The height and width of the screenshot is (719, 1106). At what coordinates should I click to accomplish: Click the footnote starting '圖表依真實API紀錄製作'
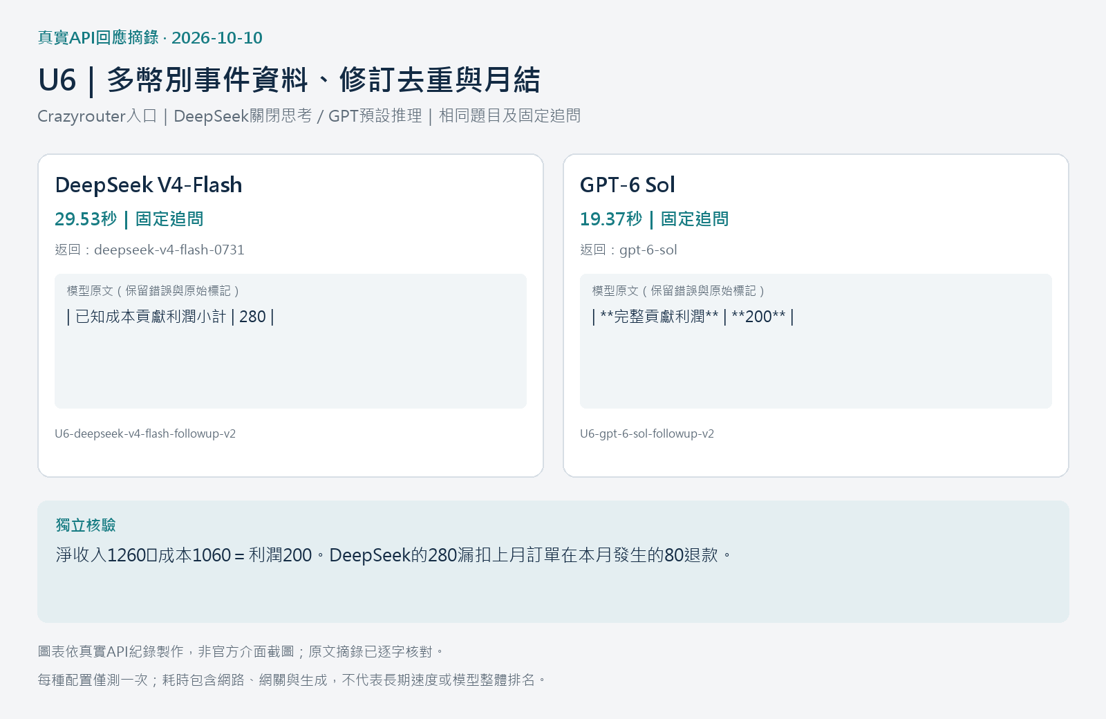(241, 651)
